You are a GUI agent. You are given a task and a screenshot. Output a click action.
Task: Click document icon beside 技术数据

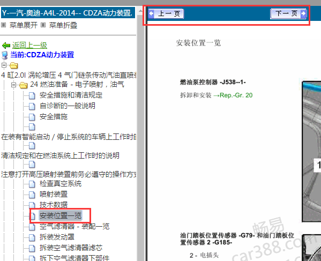[x=32, y=205]
